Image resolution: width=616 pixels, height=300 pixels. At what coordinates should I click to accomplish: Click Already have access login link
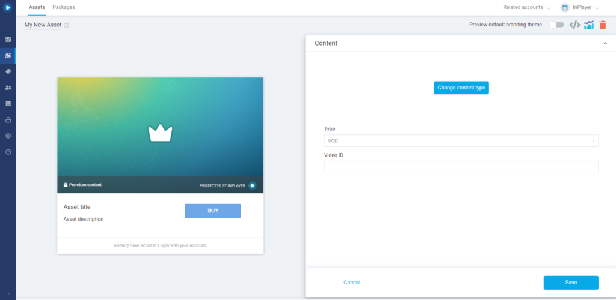(x=160, y=245)
